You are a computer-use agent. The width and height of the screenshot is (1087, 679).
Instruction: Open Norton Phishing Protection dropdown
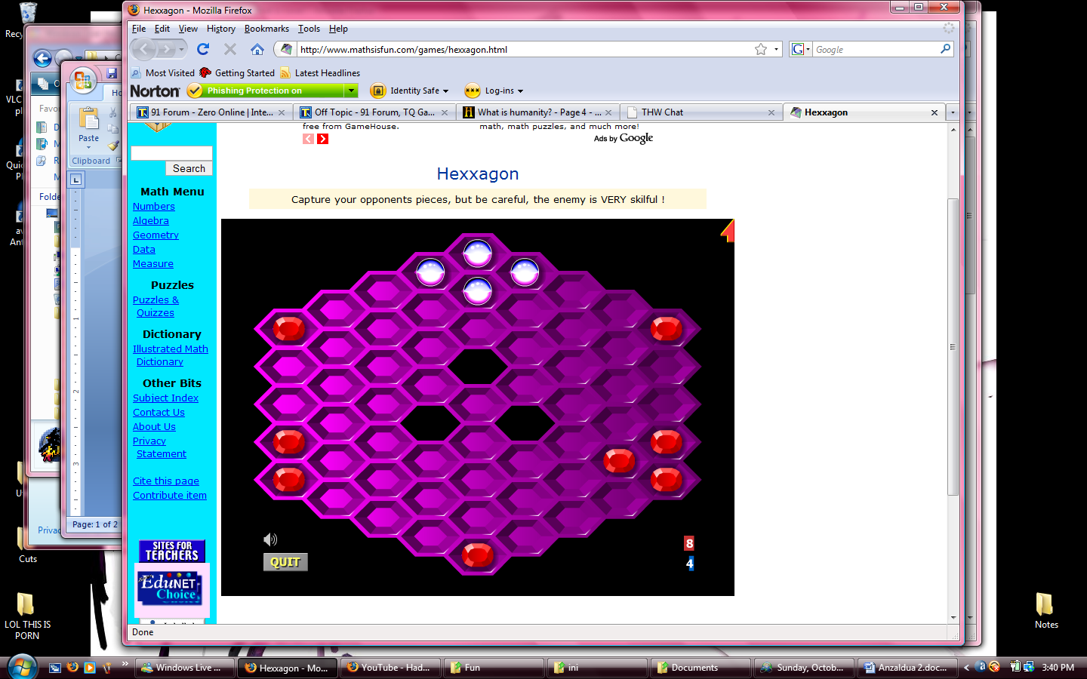coord(351,91)
